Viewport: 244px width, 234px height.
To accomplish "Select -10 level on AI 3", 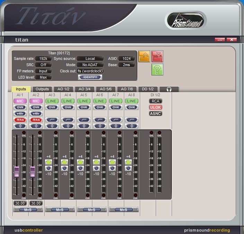I will (x=49, y=168).
